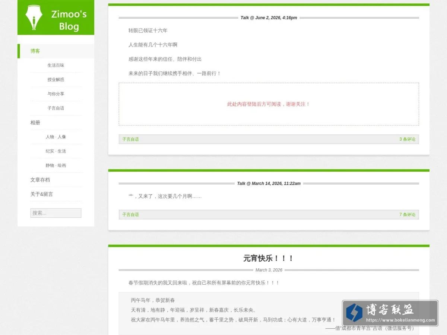
Task: Click the quote line 丙午马年,恭贺新春
Action: pos(153,300)
